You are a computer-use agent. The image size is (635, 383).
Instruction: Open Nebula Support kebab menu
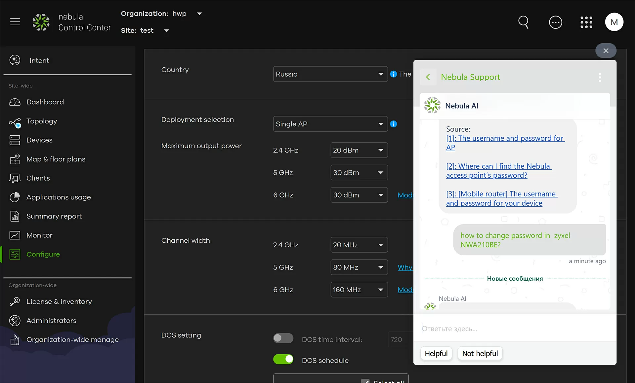600,77
